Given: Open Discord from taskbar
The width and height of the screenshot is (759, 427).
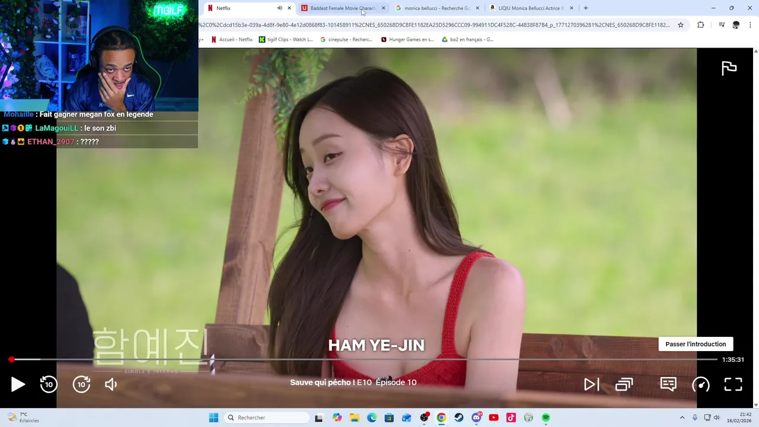Looking at the screenshot, I should point(476,418).
